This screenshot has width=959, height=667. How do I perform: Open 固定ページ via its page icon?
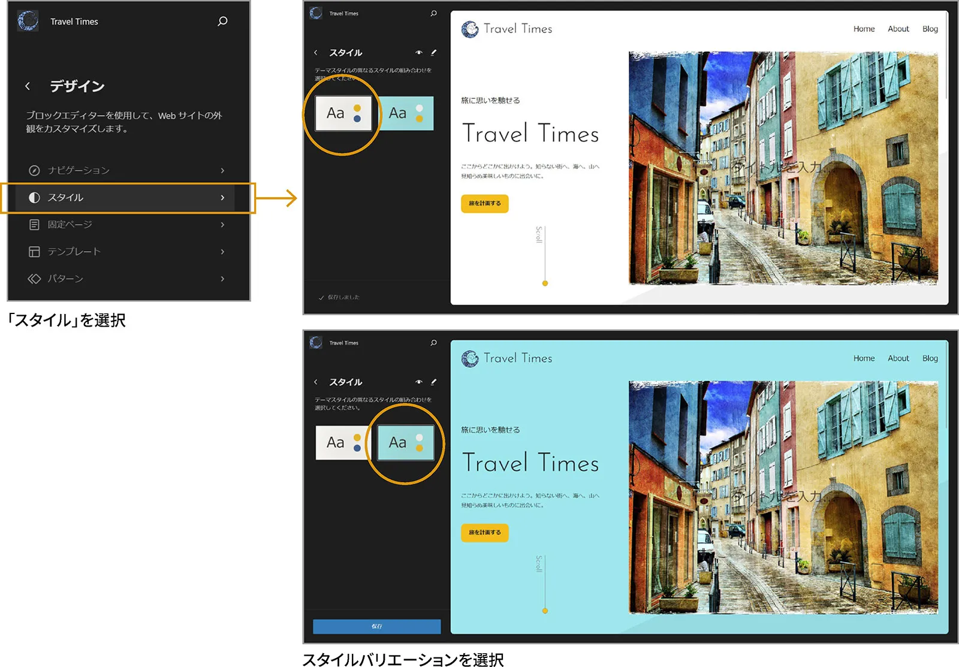tap(34, 225)
